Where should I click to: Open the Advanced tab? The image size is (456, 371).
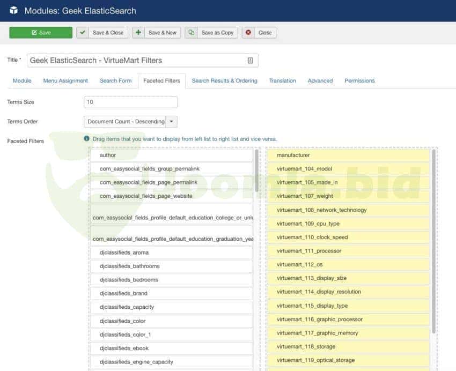click(x=320, y=81)
